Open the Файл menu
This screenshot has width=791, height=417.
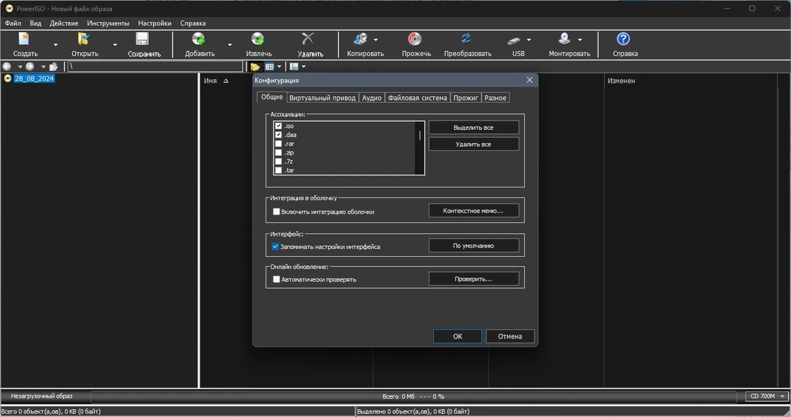13,23
